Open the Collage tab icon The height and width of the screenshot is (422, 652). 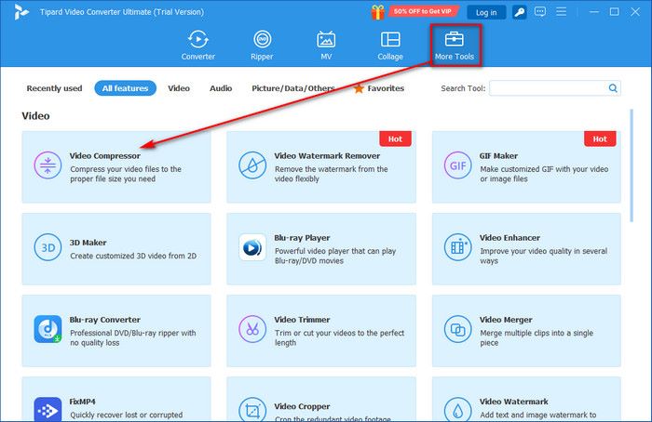click(x=390, y=40)
